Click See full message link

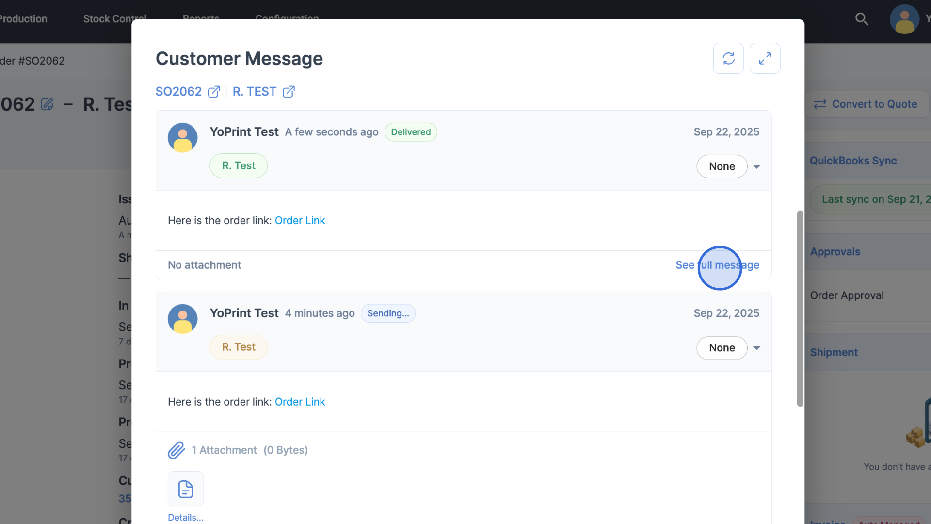coord(717,265)
